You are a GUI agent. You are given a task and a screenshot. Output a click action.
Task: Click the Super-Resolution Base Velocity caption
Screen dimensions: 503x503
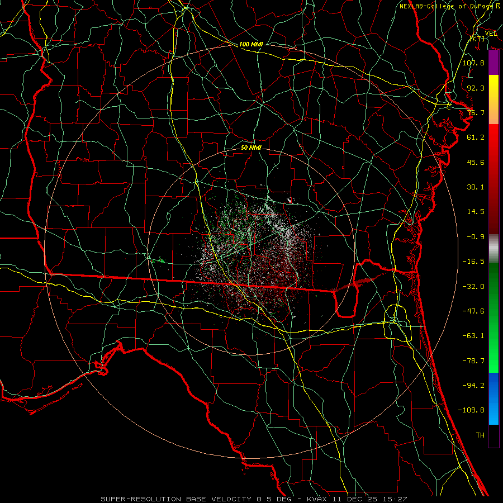point(254,499)
